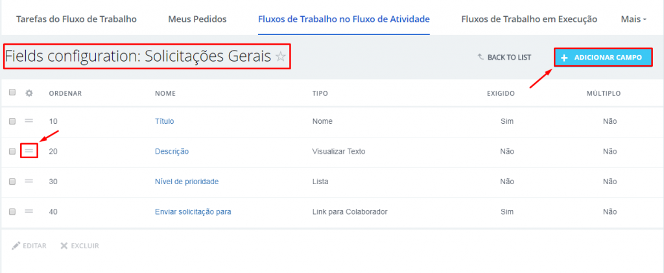Check the Título row checkbox
The image size is (664, 273).
coord(12,121)
